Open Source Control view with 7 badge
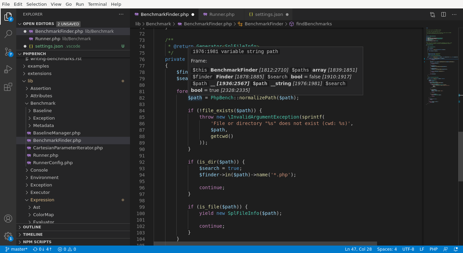Image resolution: width=463 pixels, height=253 pixels. pyautogui.click(x=8, y=52)
